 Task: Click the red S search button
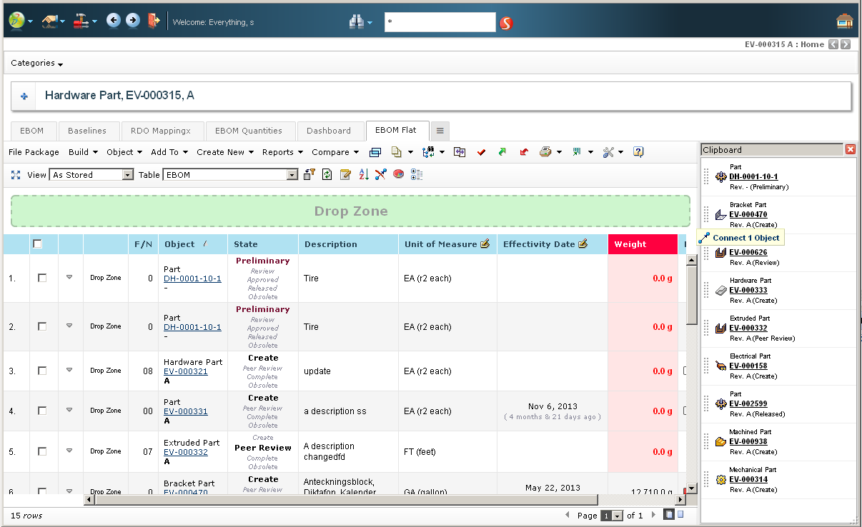[506, 23]
